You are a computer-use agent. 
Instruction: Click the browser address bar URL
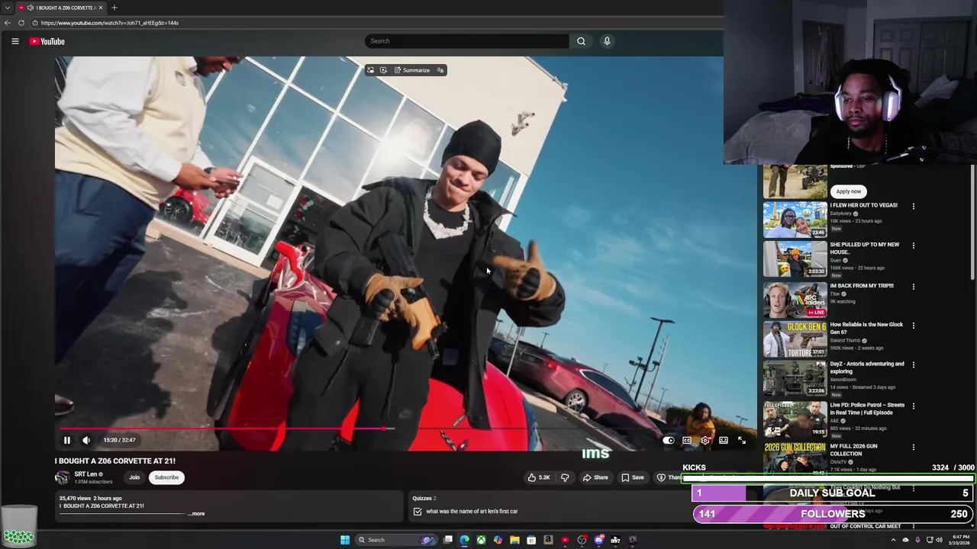pos(110,23)
